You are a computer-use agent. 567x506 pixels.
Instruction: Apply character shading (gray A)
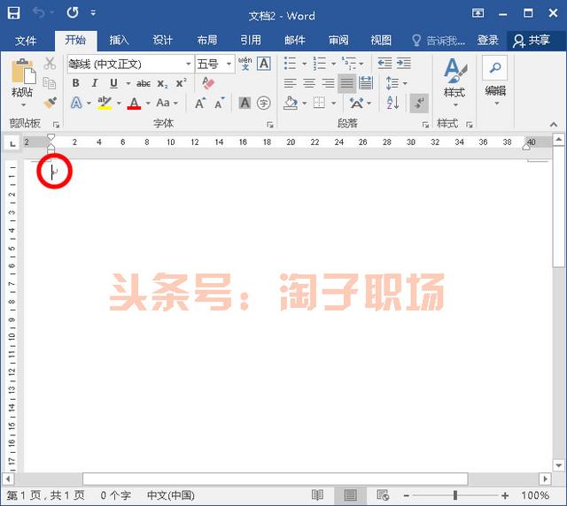click(245, 103)
